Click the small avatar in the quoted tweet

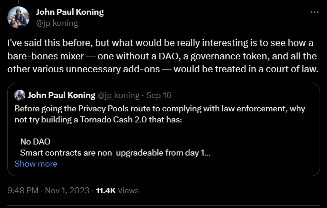pyautogui.click(x=20, y=95)
